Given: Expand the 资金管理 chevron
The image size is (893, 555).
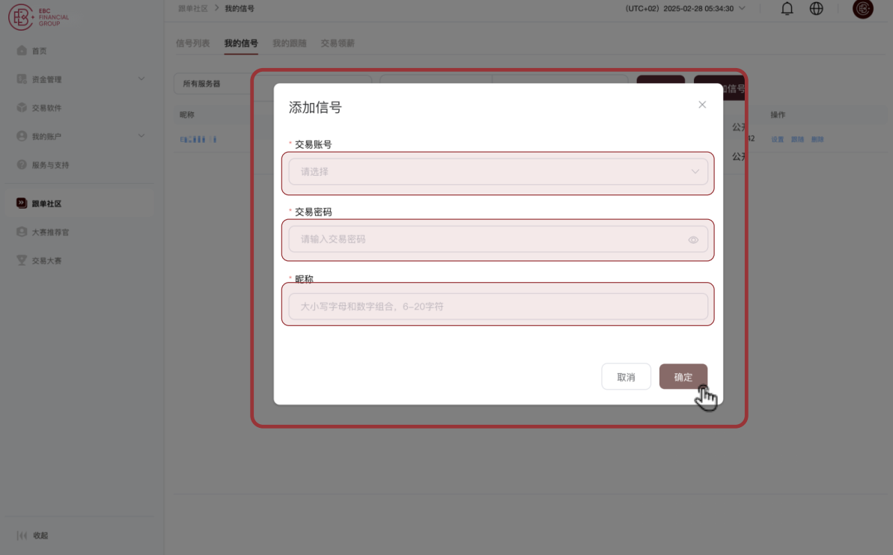Looking at the screenshot, I should coord(141,79).
